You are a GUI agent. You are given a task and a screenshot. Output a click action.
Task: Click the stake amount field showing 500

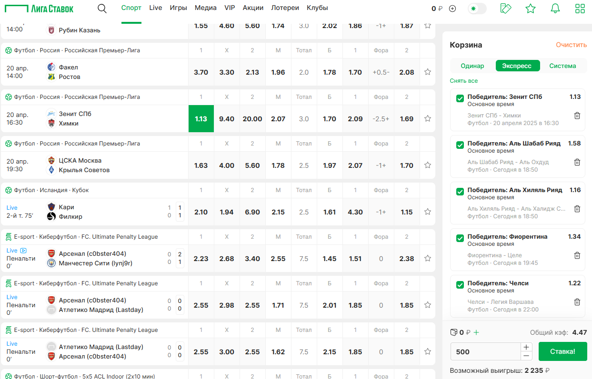485,352
